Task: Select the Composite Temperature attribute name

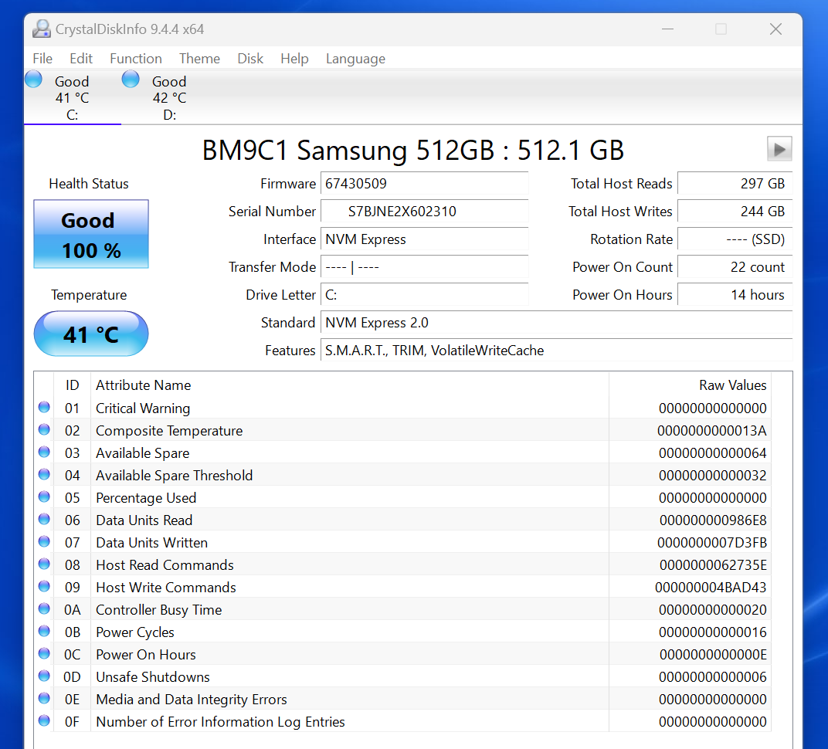Action: pyautogui.click(x=169, y=431)
